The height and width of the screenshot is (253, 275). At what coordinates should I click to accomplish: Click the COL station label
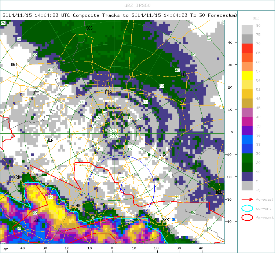(184, 75)
